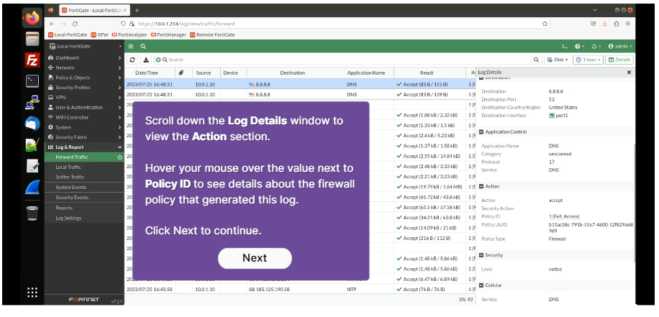Toggle the favorite star next to Forward Traffic

tap(119, 157)
